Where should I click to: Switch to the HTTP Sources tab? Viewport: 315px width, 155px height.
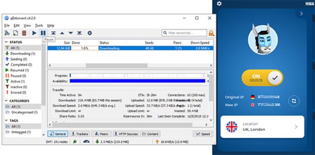(126, 134)
